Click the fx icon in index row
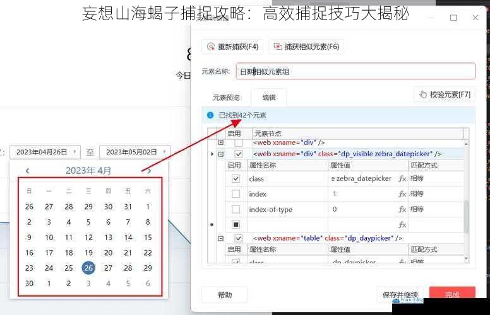Screen dimensions: 490x315 click(x=402, y=194)
